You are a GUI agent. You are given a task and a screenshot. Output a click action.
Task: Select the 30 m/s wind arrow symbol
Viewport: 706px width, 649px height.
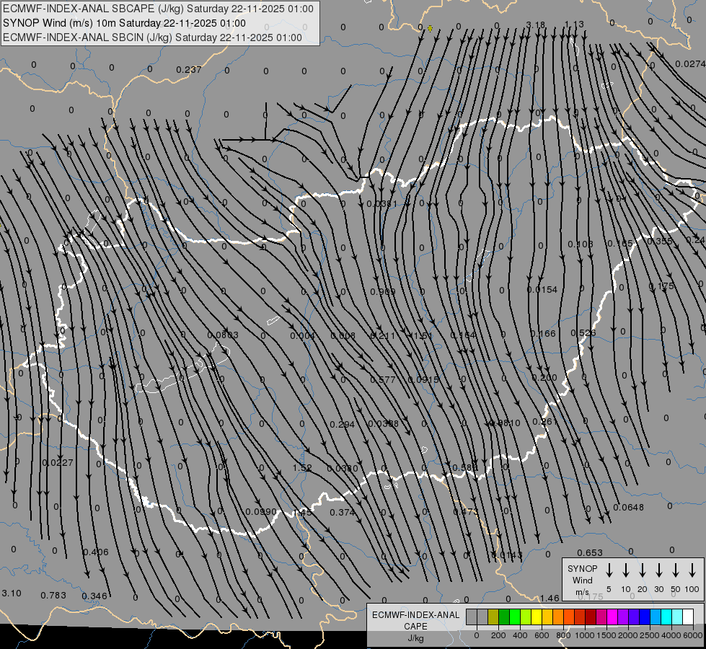(x=659, y=570)
